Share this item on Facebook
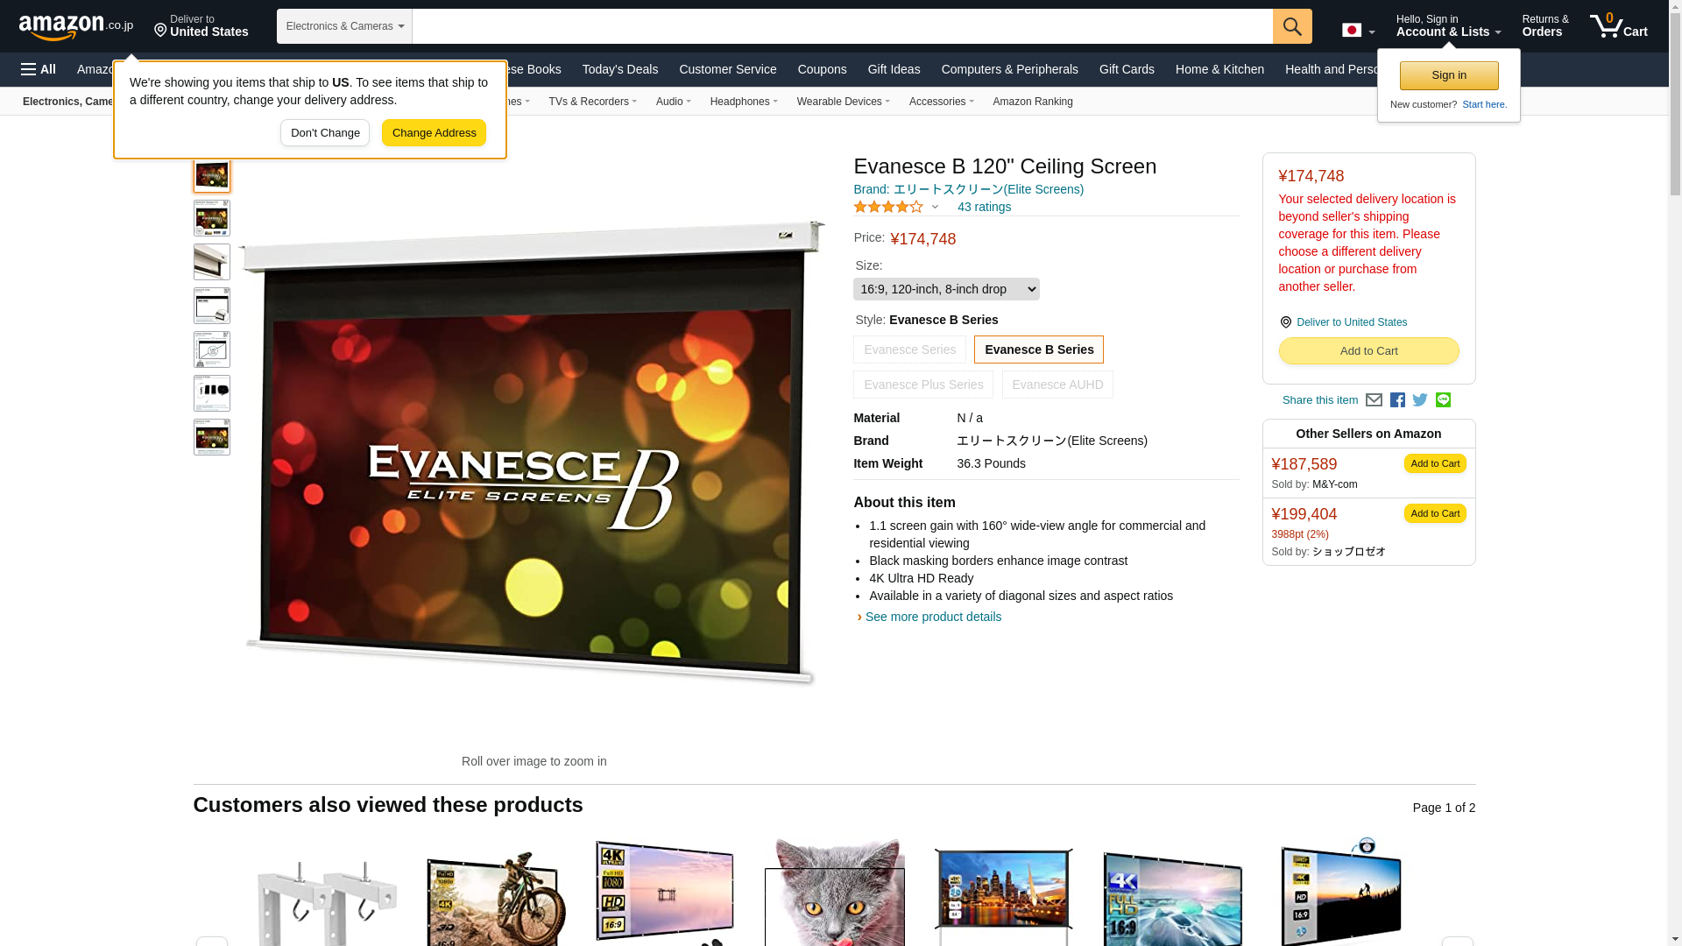Screen dimensions: 1682x946 coord(1397,400)
